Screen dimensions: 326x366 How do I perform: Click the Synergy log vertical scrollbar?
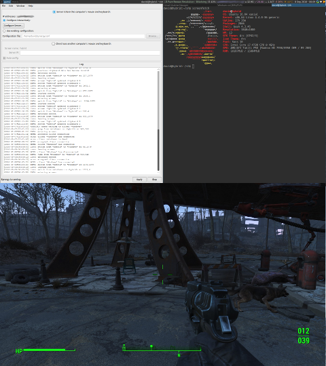[158, 121]
